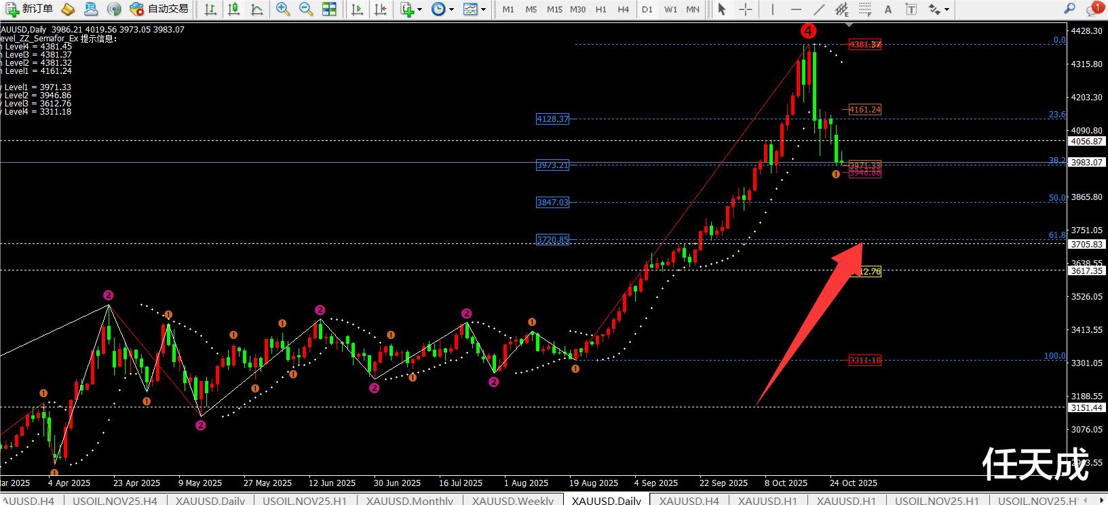Image resolution: width=1108 pixels, height=505 pixels.
Task: Open the chat notifications bubble
Action: click(x=1094, y=9)
